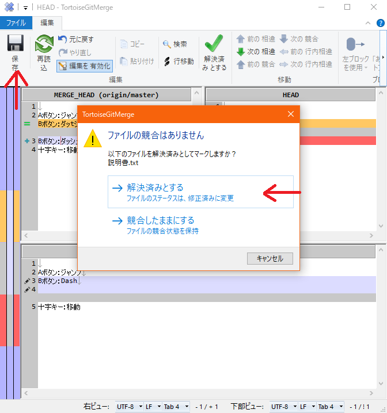This screenshot has height=413, width=387.
Task: Click the Redo (やり直し) button
Action: [x=75, y=53]
